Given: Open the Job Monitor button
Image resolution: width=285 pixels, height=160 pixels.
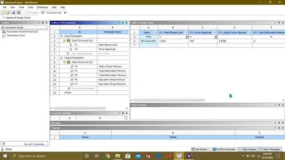Looking at the screenshot, I should pyautogui.click(x=200, y=149).
